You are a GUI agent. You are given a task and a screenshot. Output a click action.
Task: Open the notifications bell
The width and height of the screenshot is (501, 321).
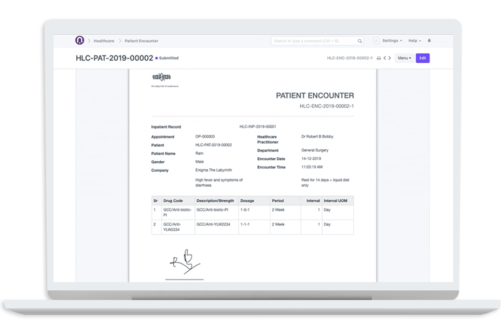click(x=429, y=40)
